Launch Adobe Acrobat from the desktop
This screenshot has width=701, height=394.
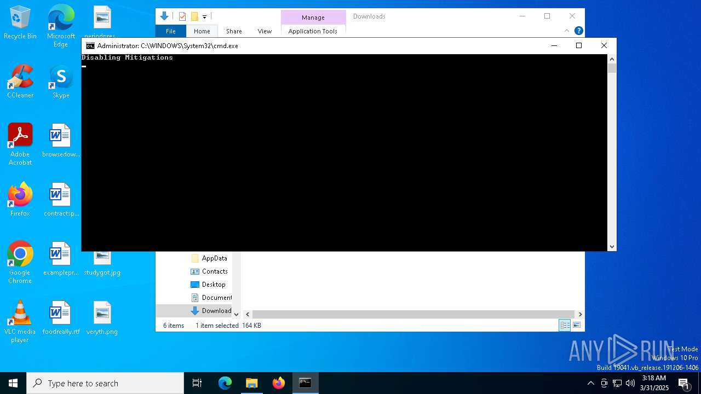[20, 144]
